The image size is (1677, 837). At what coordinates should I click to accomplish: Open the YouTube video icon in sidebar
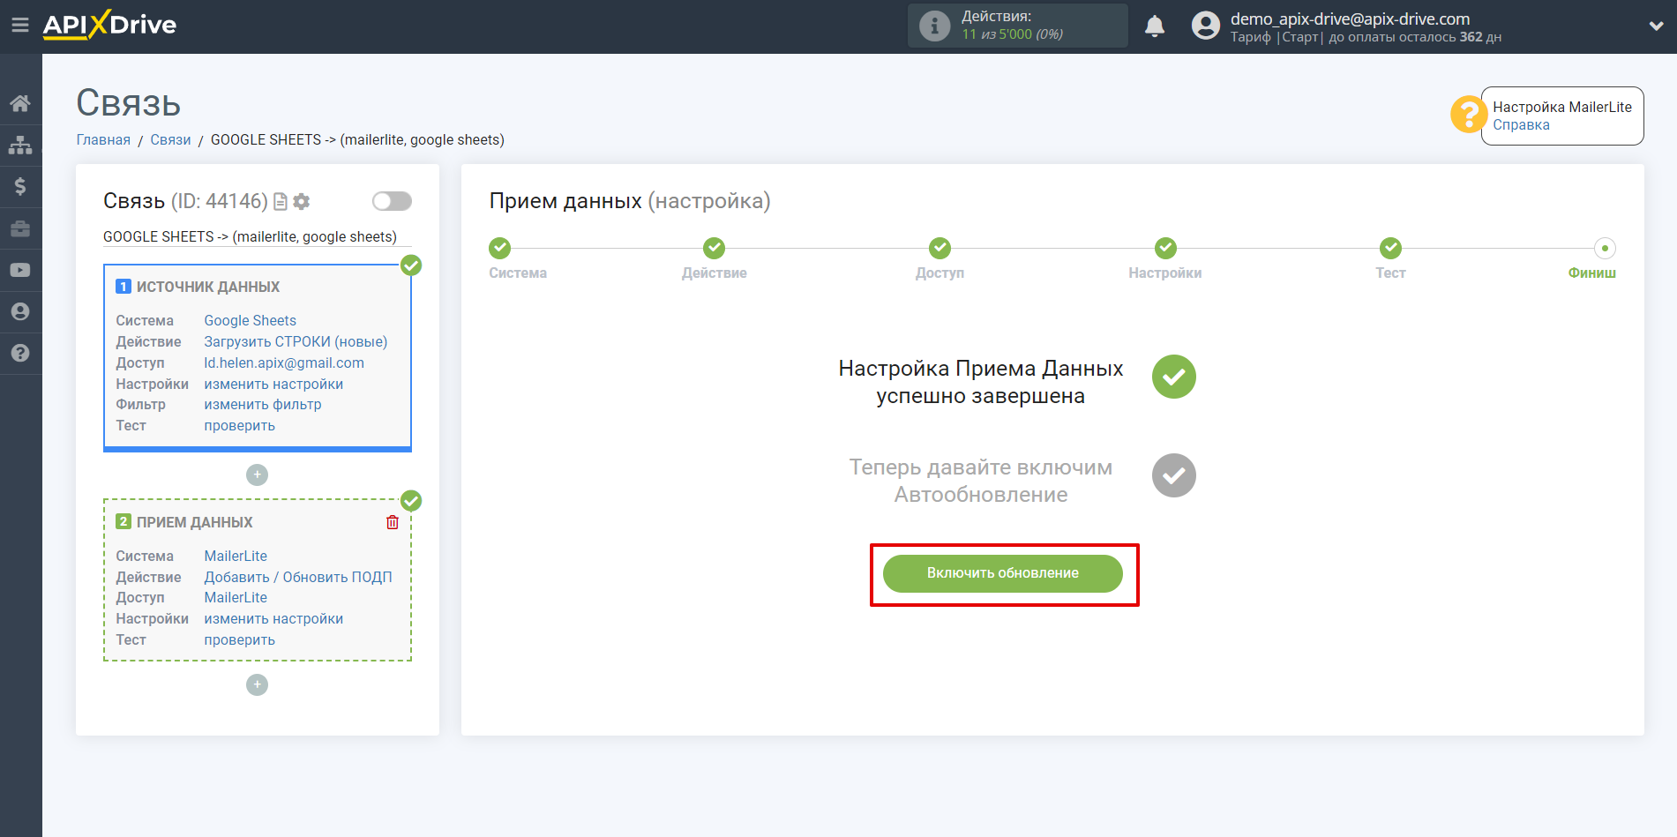point(20,270)
